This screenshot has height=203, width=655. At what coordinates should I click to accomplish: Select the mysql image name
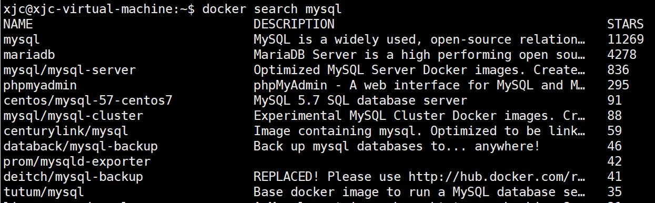point(22,39)
